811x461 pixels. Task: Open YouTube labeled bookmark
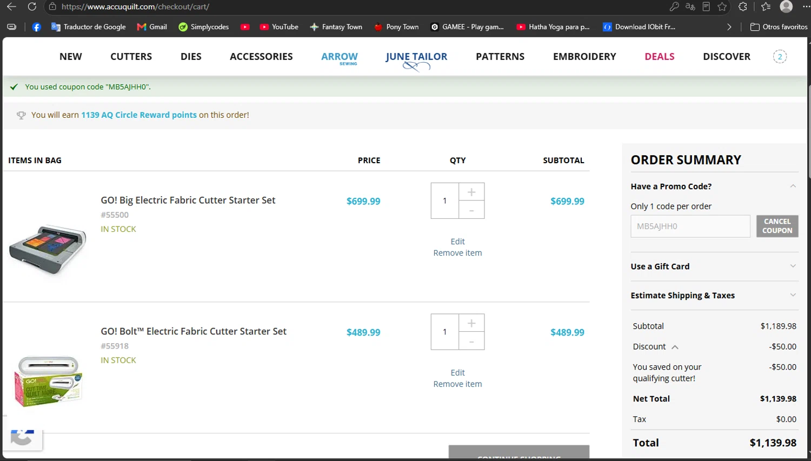[x=279, y=26]
